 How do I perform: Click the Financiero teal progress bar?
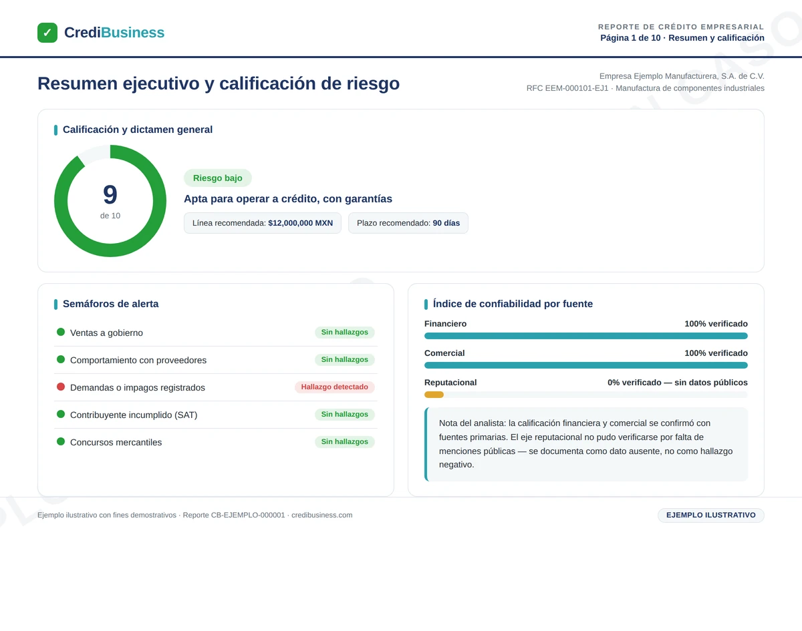(x=586, y=336)
